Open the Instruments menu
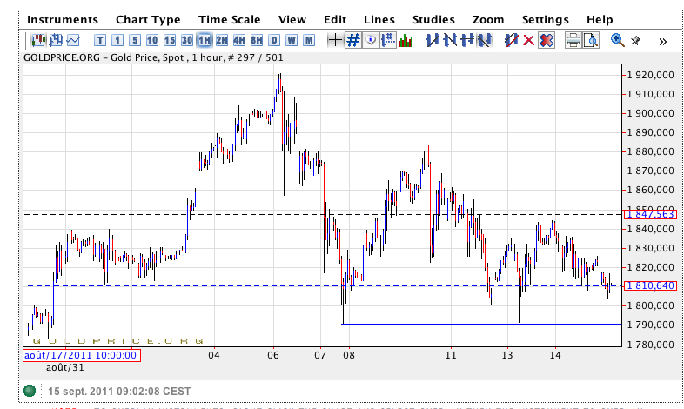Screen dimensions: 684x409 tap(63, 19)
